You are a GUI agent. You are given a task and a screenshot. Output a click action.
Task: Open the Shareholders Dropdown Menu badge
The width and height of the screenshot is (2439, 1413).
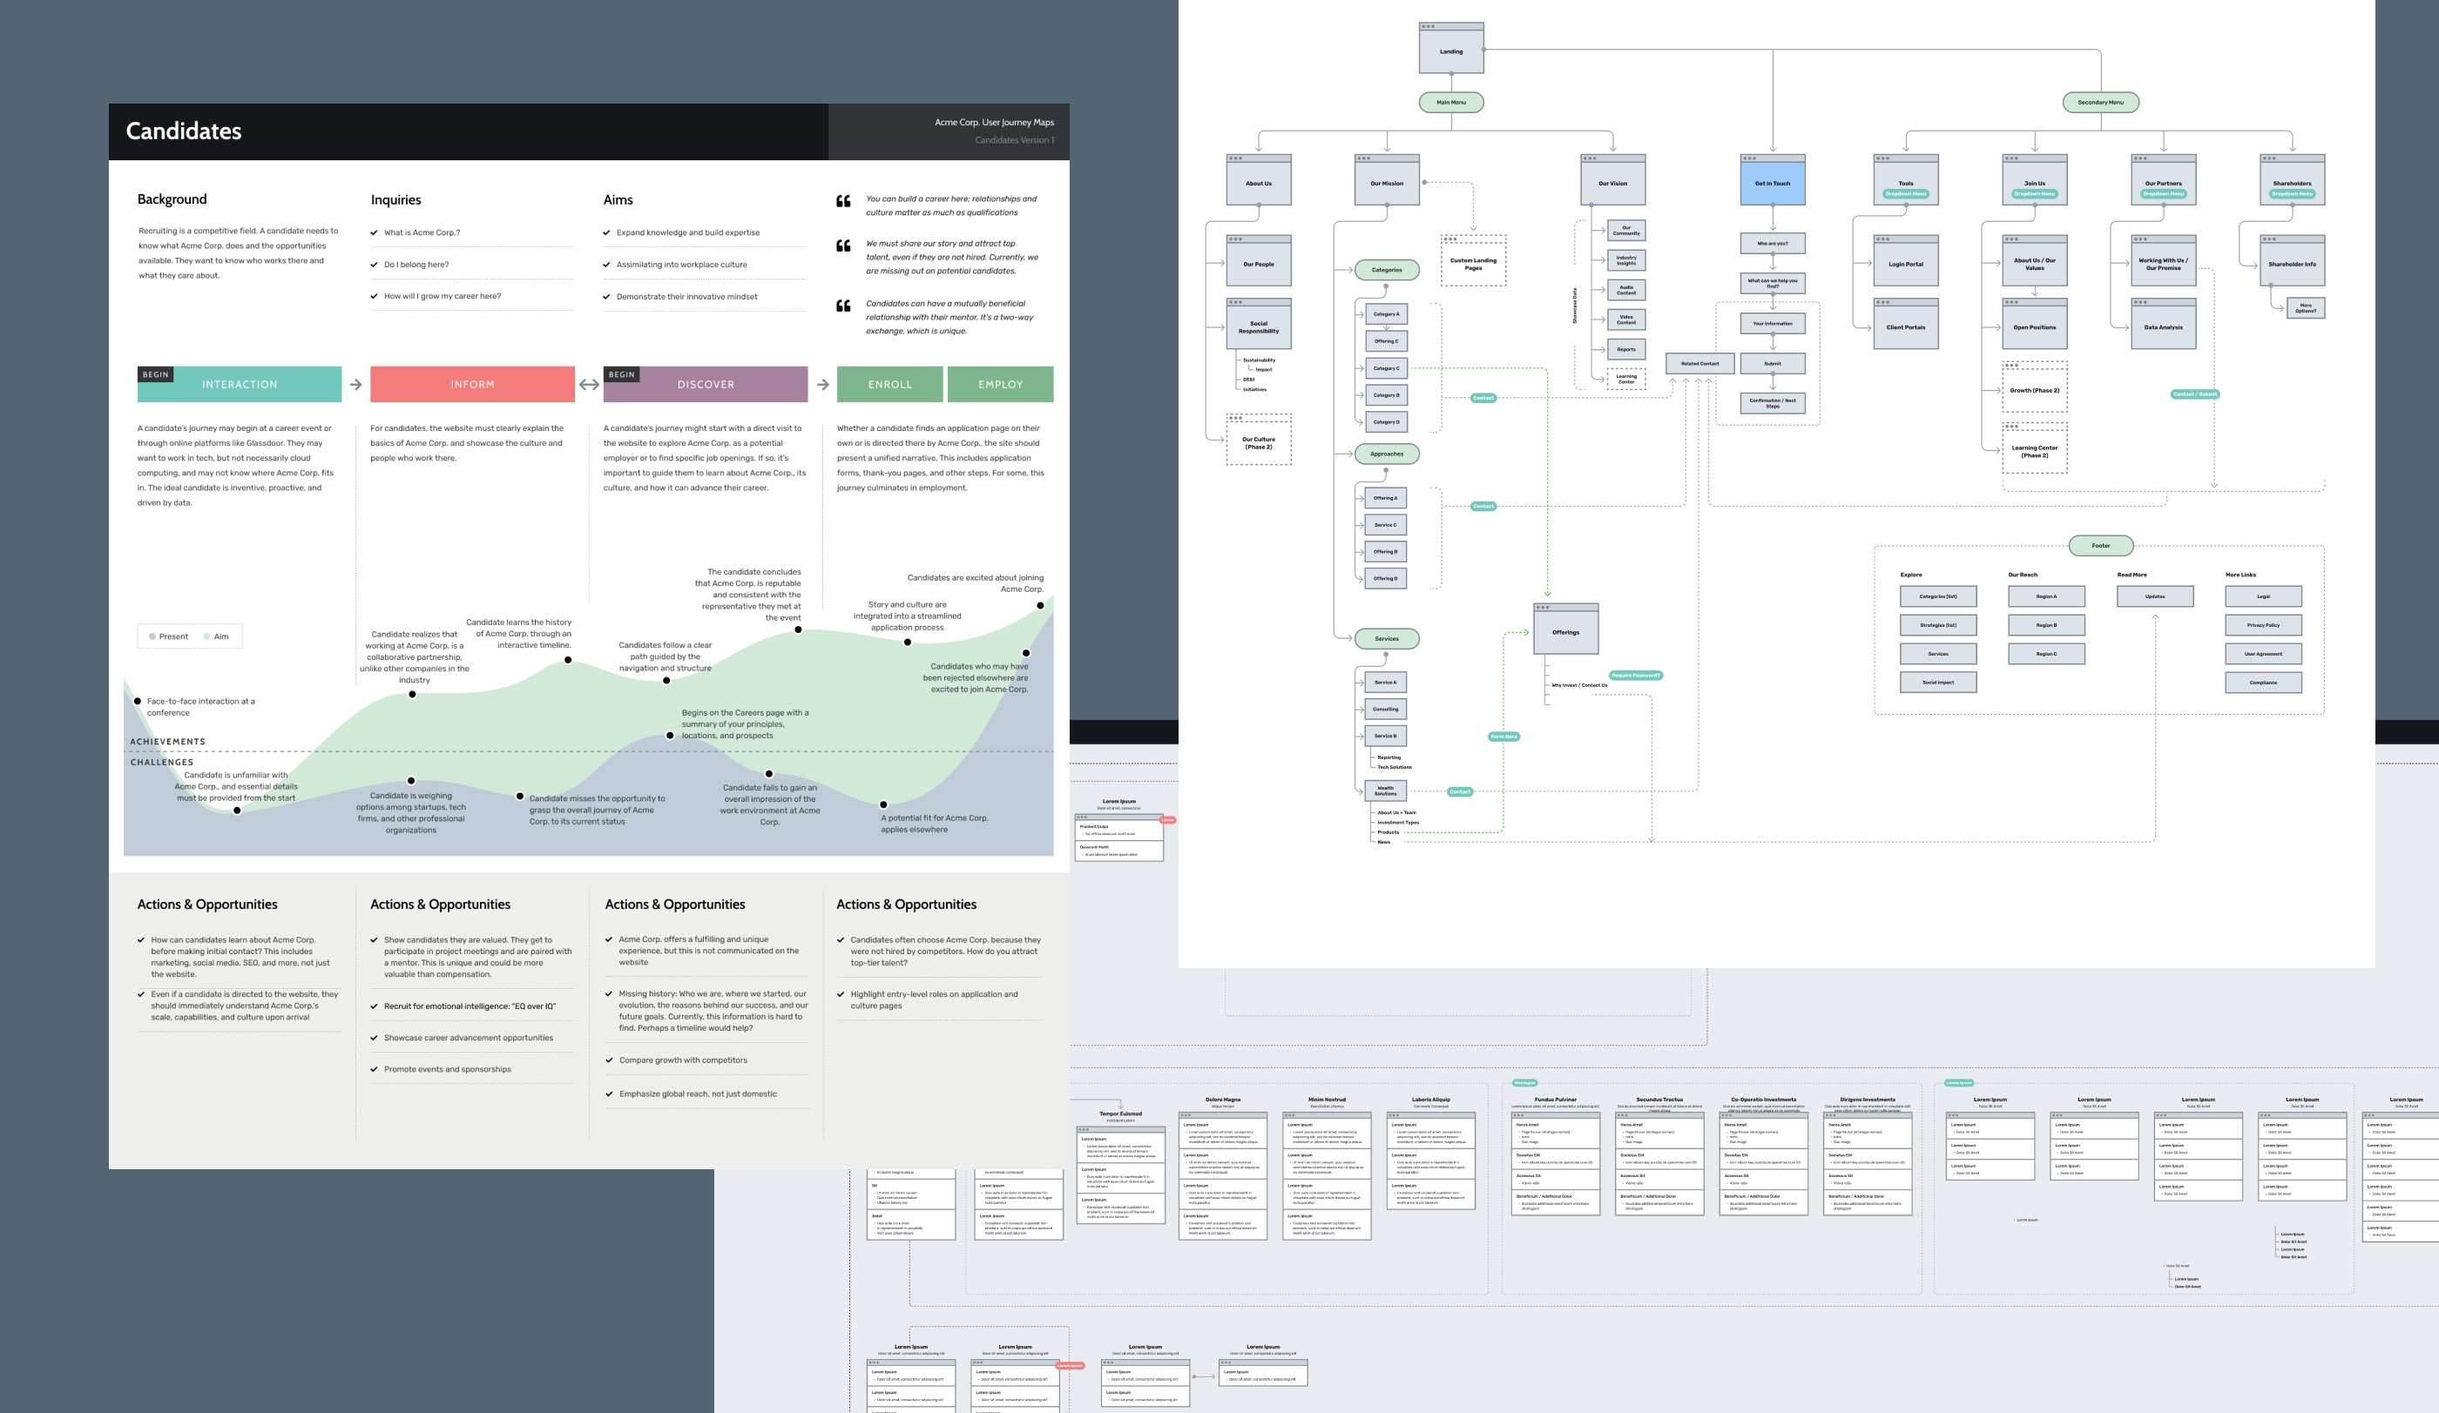click(2292, 193)
